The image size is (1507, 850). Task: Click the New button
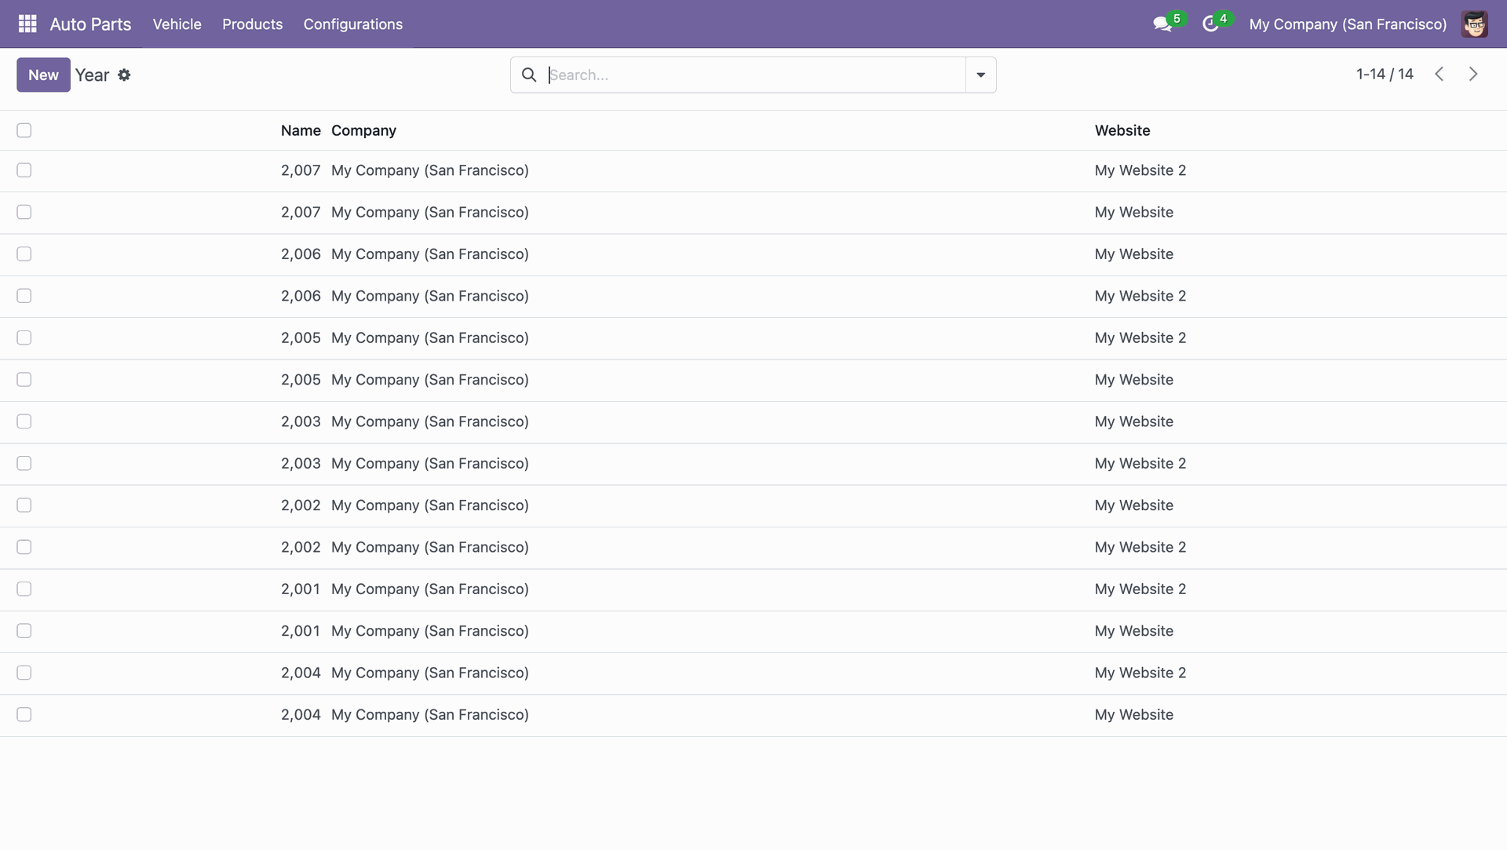click(43, 75)
